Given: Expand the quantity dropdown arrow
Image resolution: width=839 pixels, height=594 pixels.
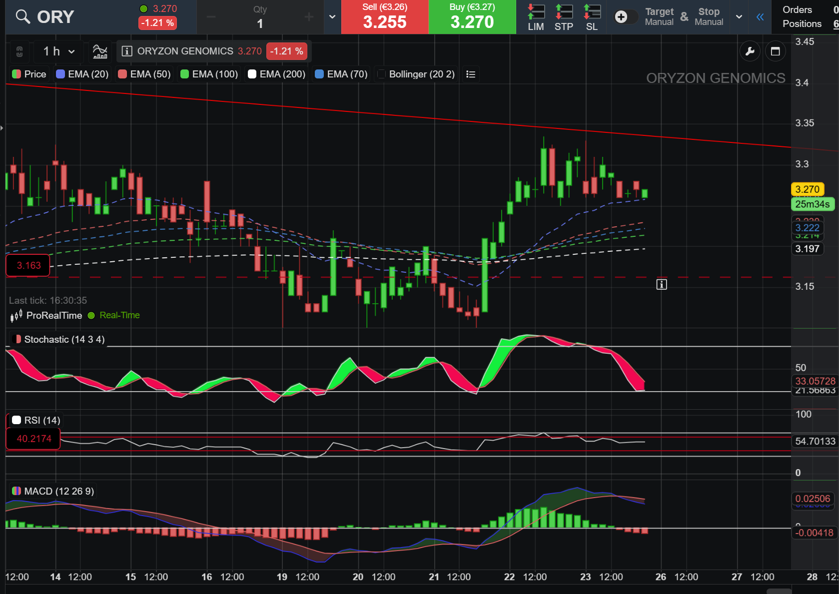Looking at the screenshot, I should [x=332, y=17].
